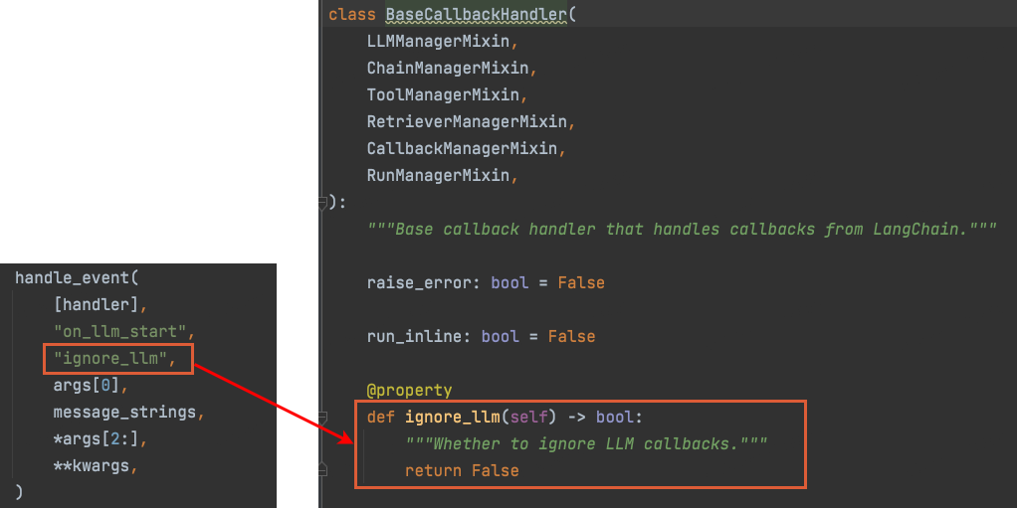Click the [handler] argument

97,305
